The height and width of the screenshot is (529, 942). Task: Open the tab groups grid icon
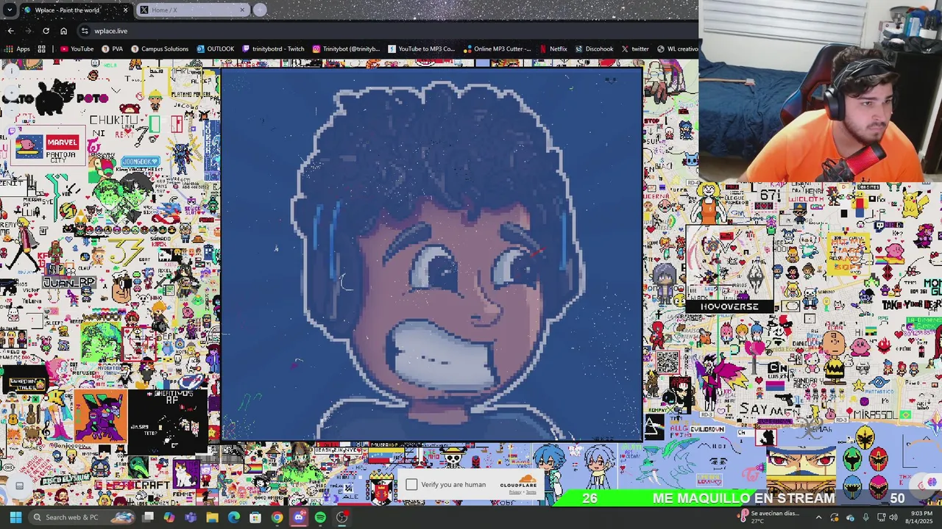click(x=42, y=49)
